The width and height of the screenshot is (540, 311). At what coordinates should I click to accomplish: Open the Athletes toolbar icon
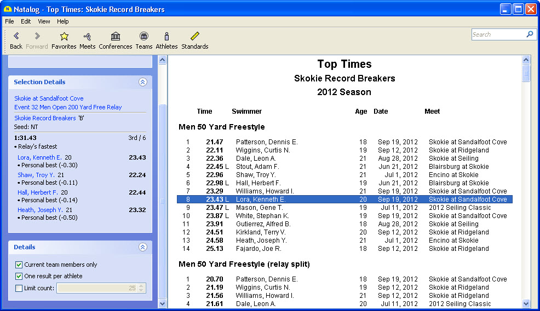tap(166, 37)
